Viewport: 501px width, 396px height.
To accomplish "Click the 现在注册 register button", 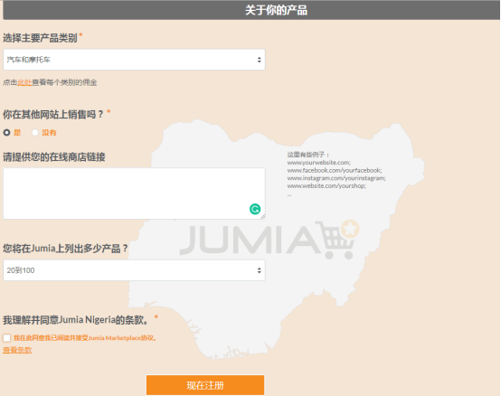I will (205, 385).
